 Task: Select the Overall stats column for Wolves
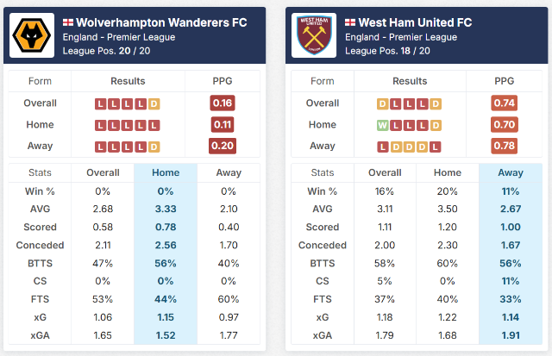103,172
